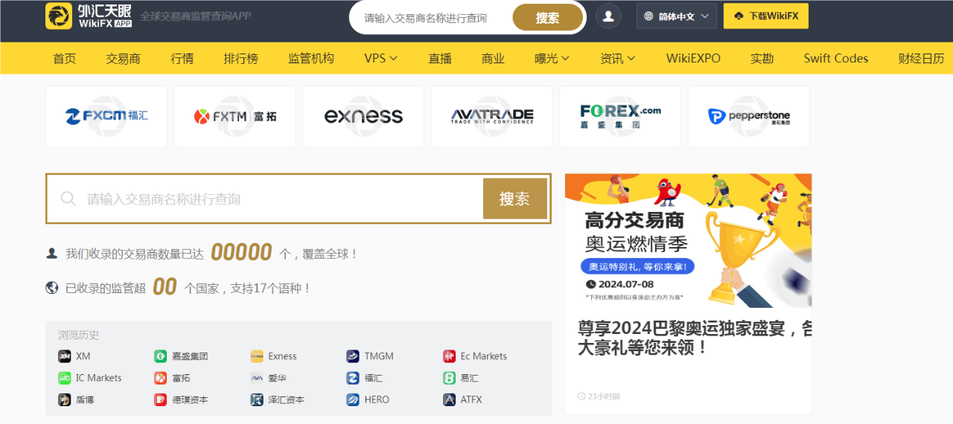The width and height of the screenshot is (953, 424).
Task: Open the 排行榜 menu item
Action: point(240,58)
